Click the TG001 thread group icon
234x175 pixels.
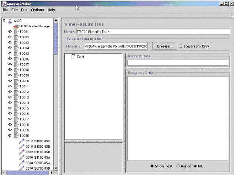tap(16, 32)
